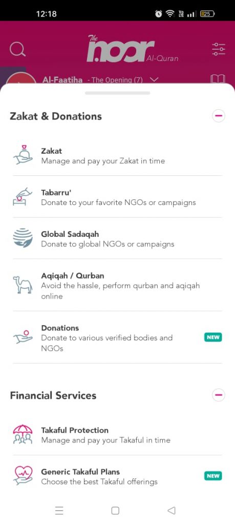Viewport: 235px width, 525px height.
Task: Tap the Zakat hand icon
Action: [x=23, y=155]
